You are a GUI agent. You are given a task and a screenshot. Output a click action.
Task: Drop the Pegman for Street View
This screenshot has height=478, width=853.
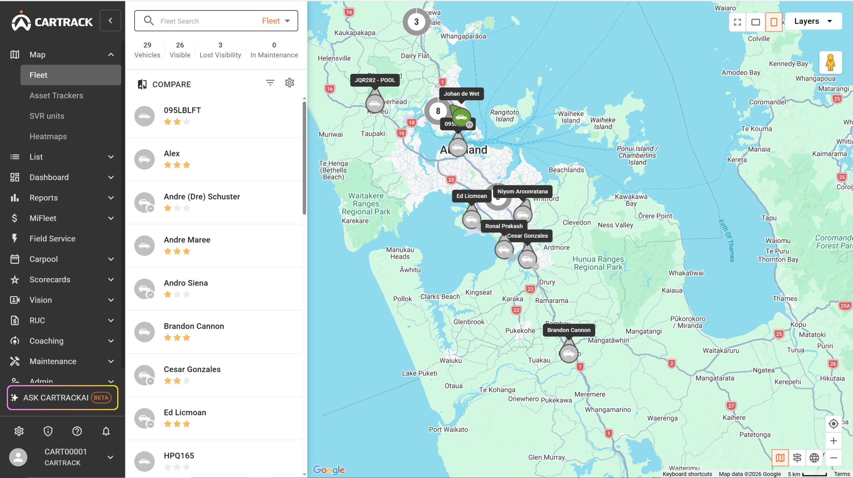point(830,63)
